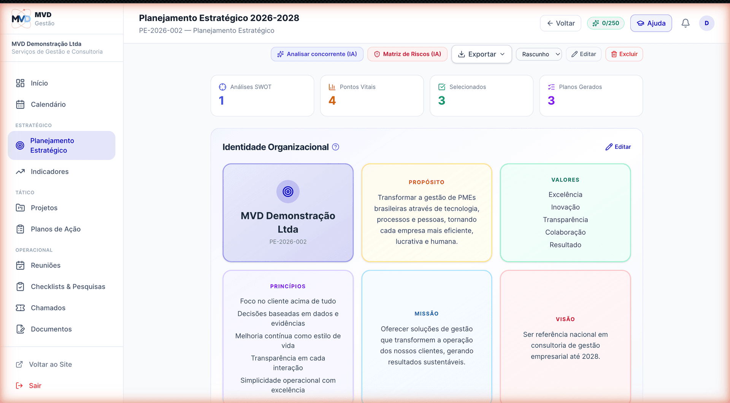Click the Selecionados checkbox icon

(x=442, y=87)
